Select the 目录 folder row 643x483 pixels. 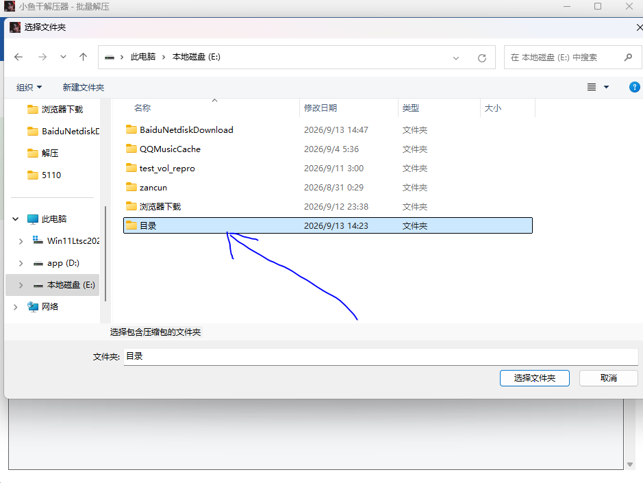coord(327,225)
